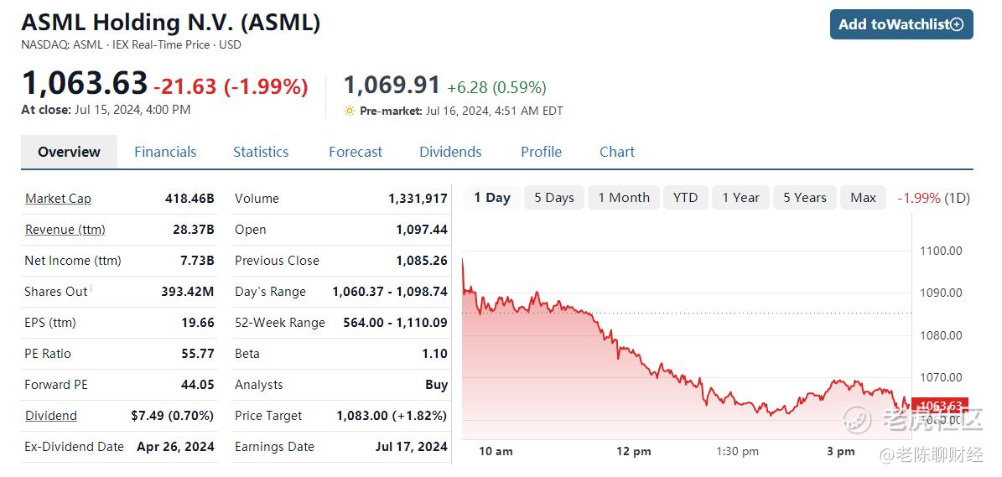Viewport: 1002px width, 477px height.
Task: Open the Financials tab
Action: 165,152
